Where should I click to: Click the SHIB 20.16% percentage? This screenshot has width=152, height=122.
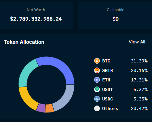139,70
